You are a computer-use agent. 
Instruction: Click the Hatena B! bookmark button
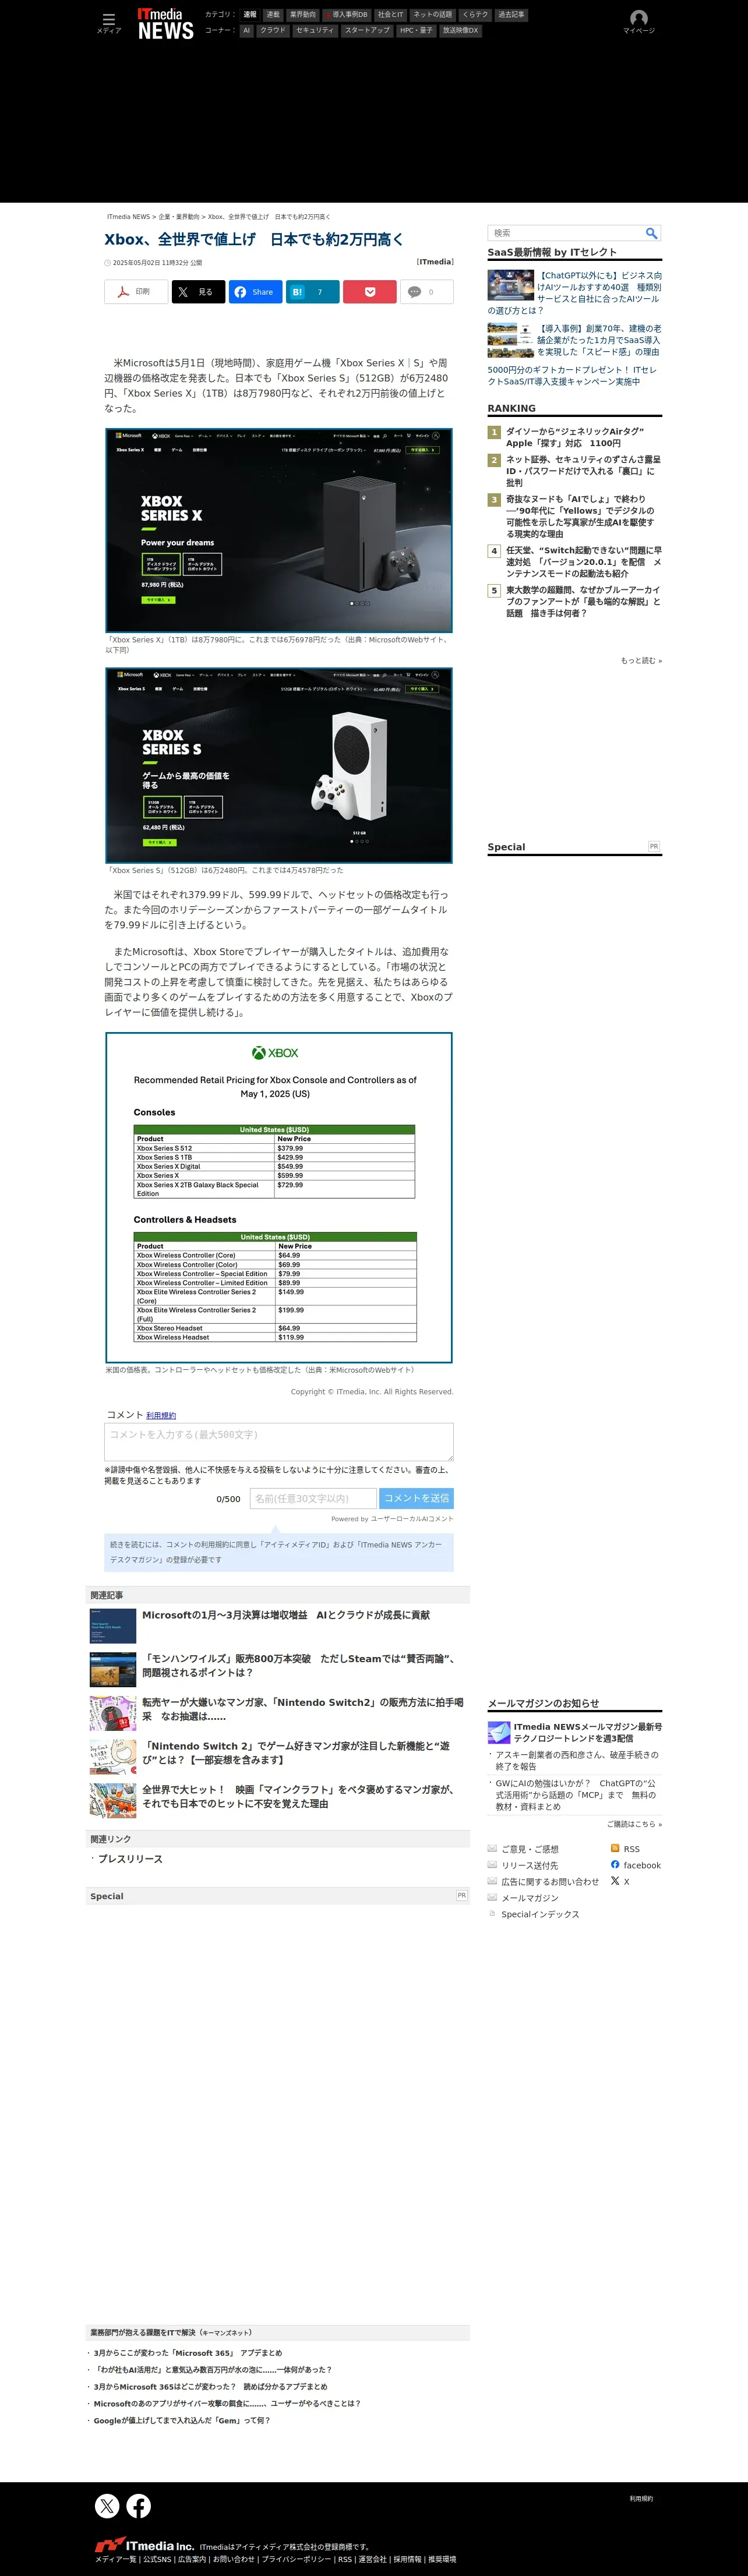(x=312, y=292)
